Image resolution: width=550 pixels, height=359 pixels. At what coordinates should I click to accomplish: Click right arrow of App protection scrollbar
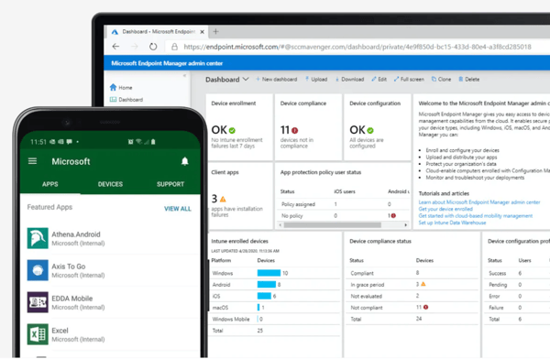point(406,225)
